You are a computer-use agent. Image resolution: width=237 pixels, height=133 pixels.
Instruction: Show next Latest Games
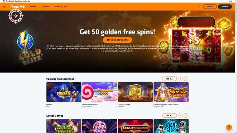(186, 116)
